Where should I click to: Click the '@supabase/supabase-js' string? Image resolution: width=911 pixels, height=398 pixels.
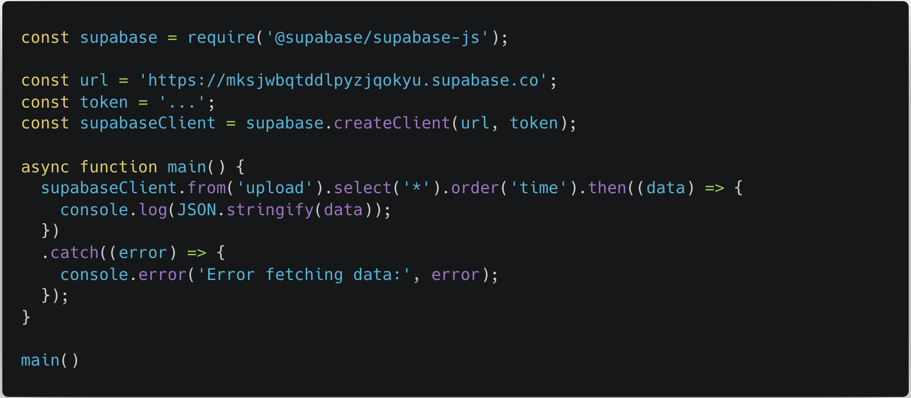378,38
